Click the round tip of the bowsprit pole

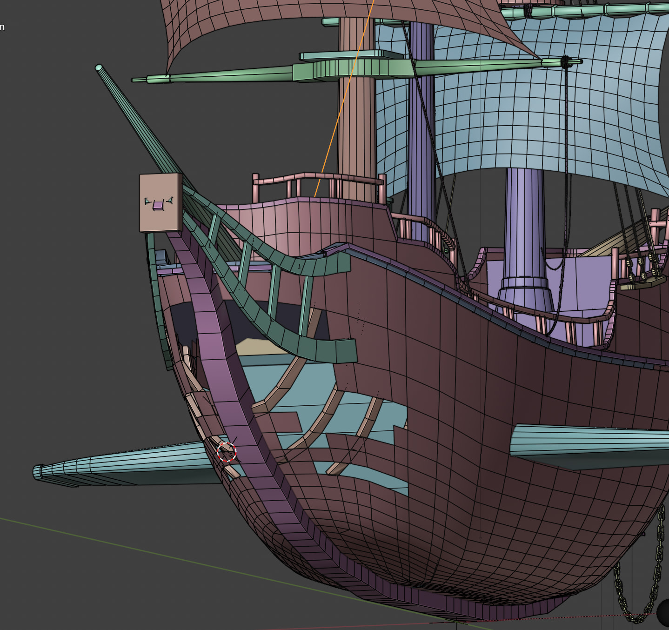(99, 68)
